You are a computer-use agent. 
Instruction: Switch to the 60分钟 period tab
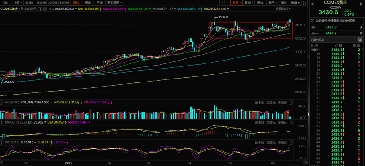point(64,3)
